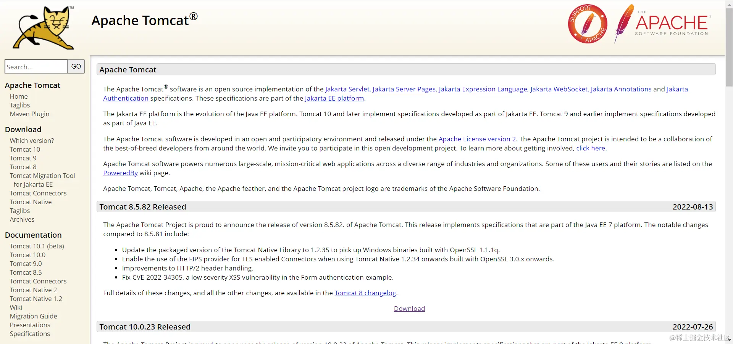Click the 'Tomcat 10.0.23 Released' heading
Image resolution: width=733 pixels, height=344 pixels.
click(145, 327)
